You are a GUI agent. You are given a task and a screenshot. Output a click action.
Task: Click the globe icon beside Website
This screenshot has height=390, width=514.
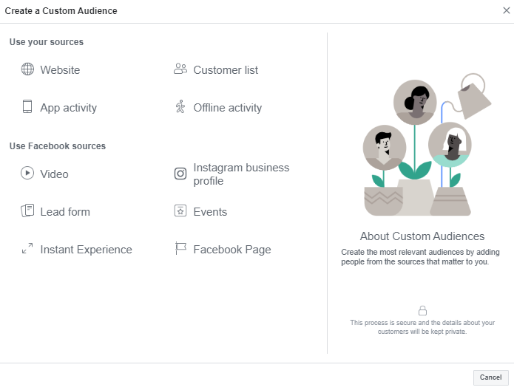[x=27, y=69]
